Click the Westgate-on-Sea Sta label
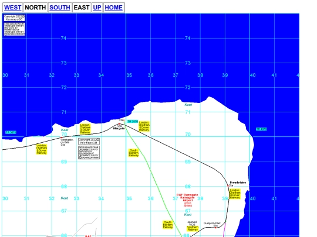The height and width of the screenshot is (237, 317). 67,142
